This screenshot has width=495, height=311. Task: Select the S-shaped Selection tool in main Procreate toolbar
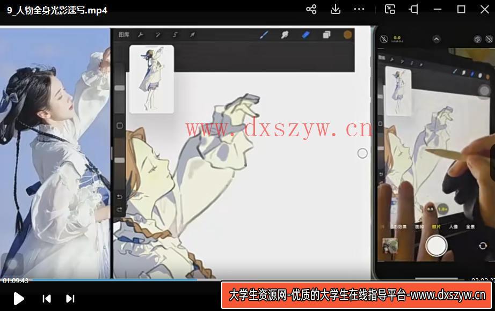click(175, 35)
